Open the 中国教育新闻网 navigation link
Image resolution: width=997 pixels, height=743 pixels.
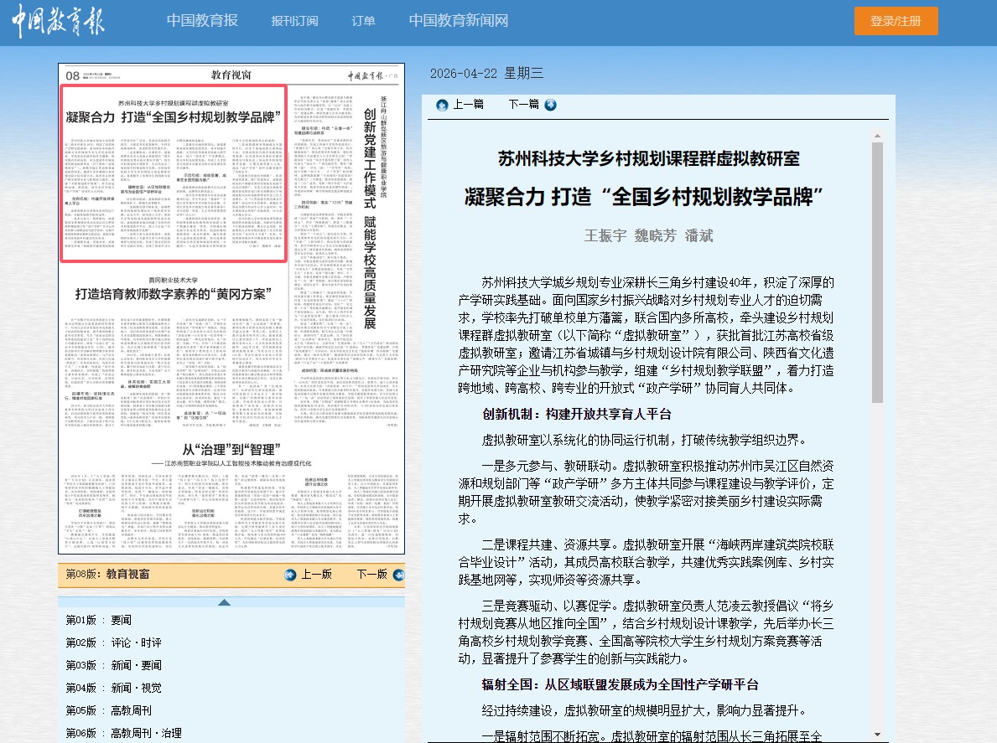[x=458, y=21]
